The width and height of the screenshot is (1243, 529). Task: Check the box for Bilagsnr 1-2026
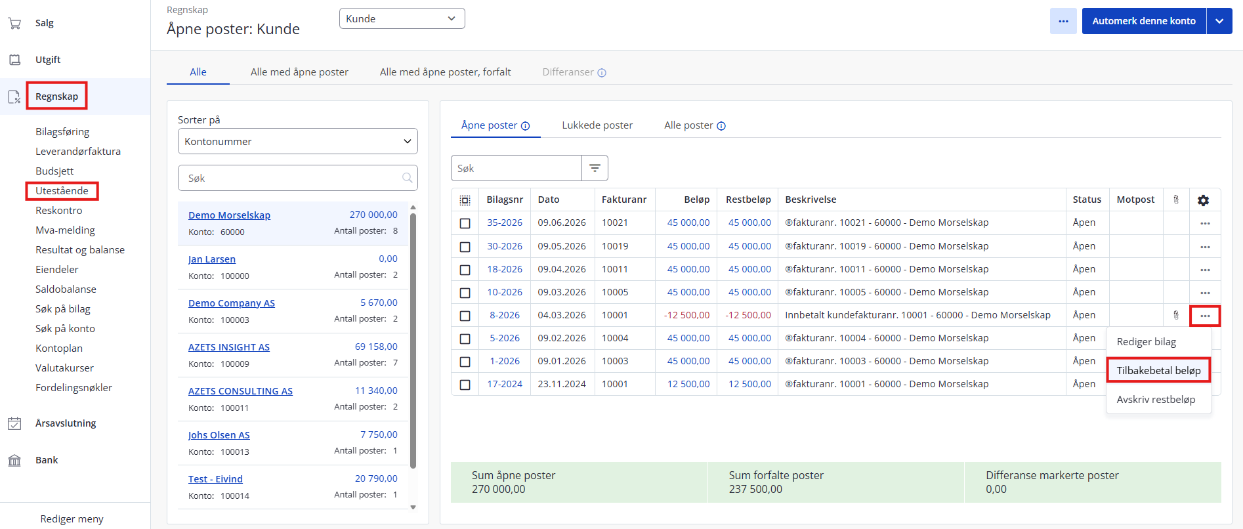click(465, 362)
